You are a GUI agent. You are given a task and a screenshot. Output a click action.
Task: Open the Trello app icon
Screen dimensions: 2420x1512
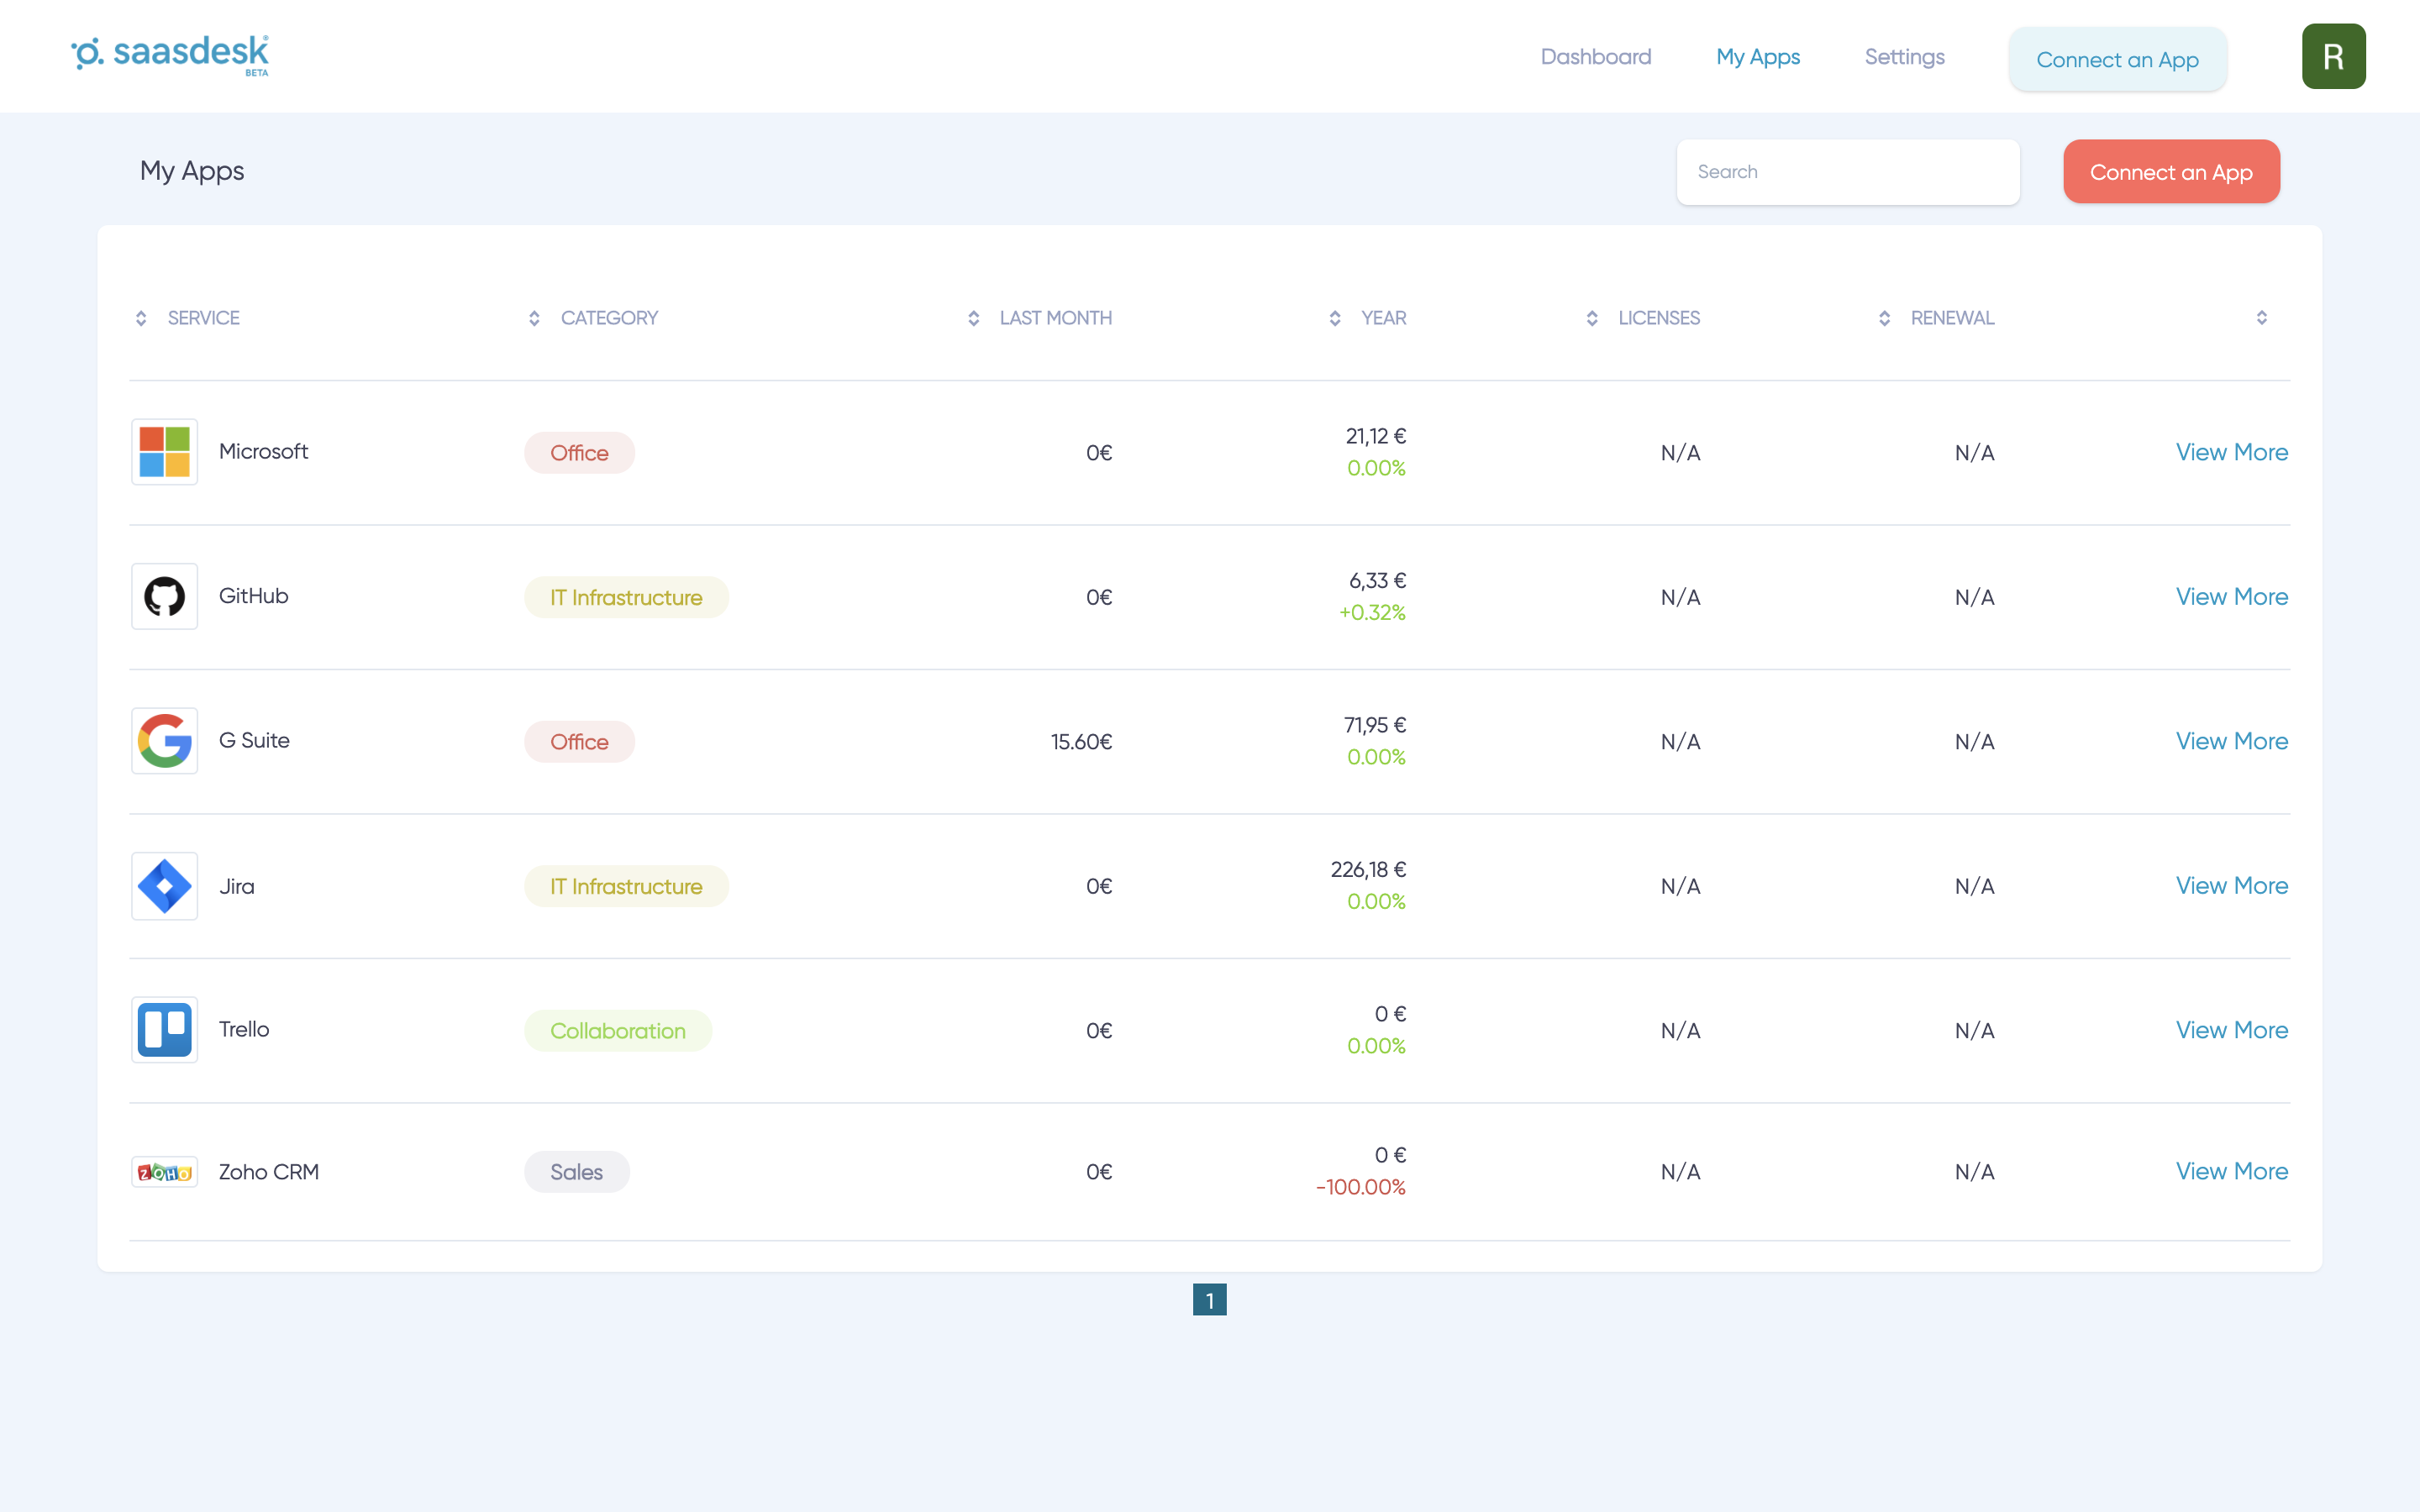165,1030
